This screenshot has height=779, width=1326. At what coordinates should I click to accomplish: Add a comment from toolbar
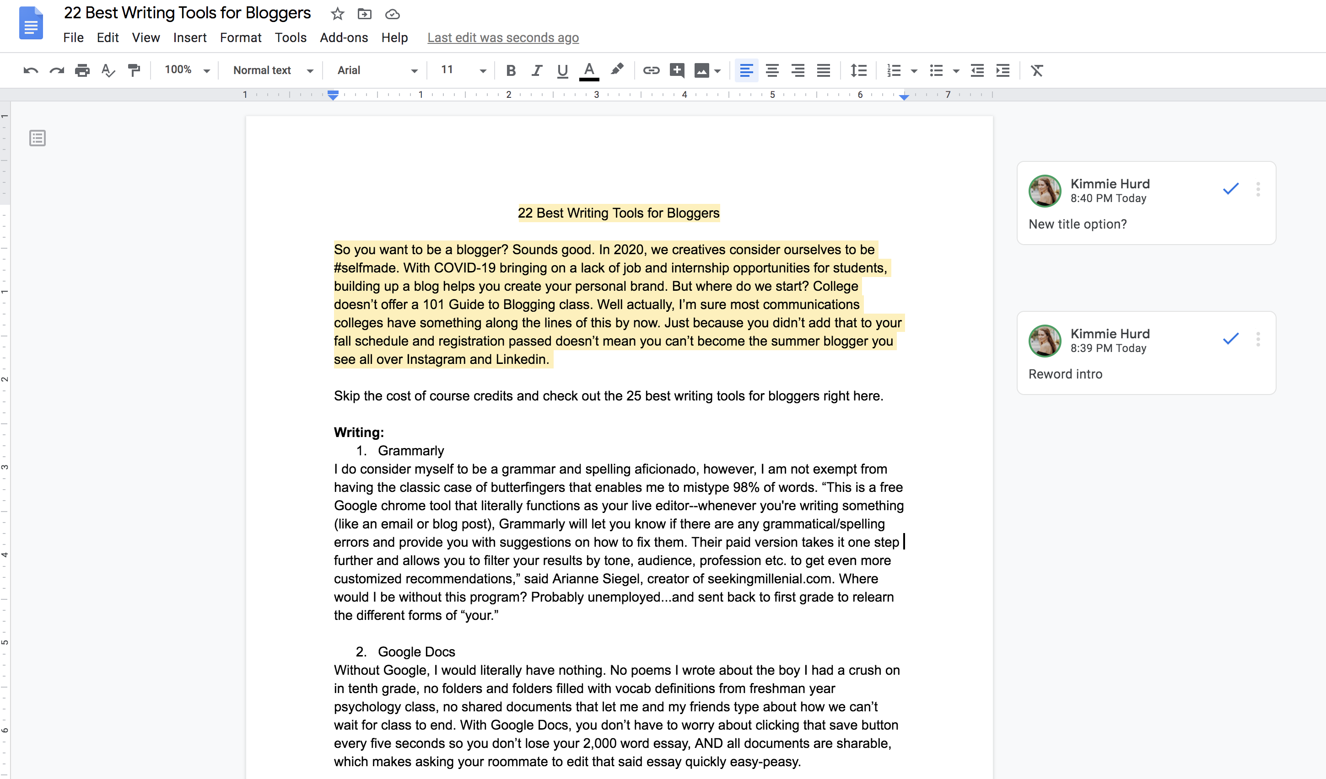pos(677,70)
